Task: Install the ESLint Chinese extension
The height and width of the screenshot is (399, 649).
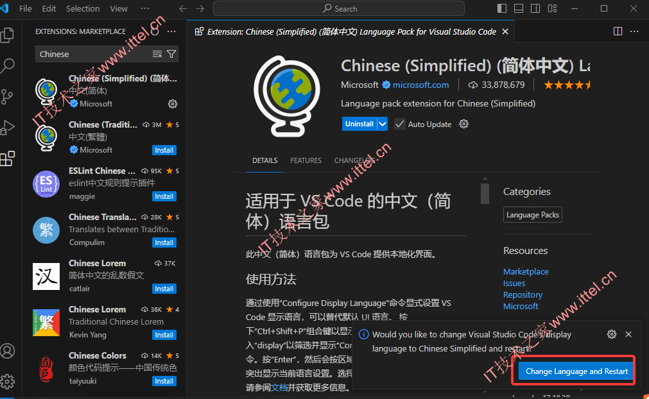Action: [164, 196]
